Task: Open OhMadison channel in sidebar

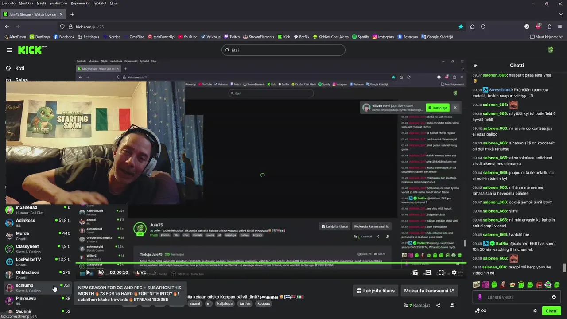Action: tap(38, 275)
